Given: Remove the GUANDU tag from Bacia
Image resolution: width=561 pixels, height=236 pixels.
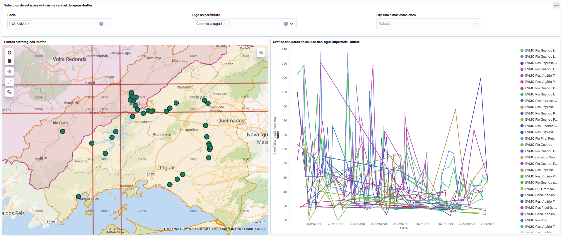Looking at the screenshot, I should point(28,24).
